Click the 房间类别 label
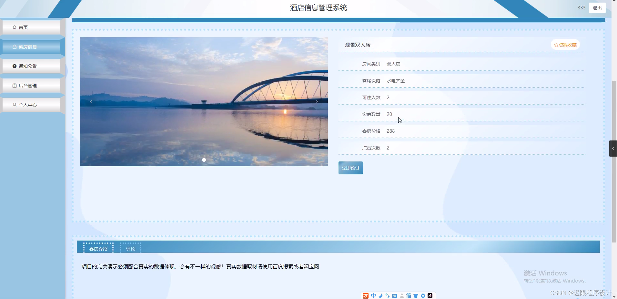Image resolution: width=617 pixels, height=299 pixels. (x=371, y=64)
